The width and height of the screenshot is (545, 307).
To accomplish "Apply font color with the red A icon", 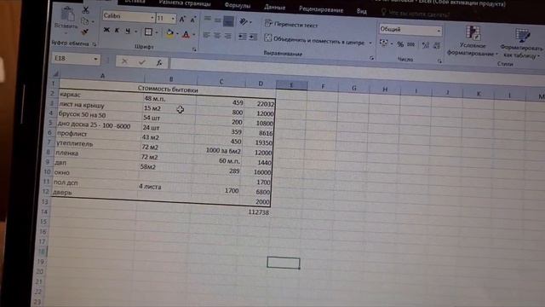I will tap(186, 34).
